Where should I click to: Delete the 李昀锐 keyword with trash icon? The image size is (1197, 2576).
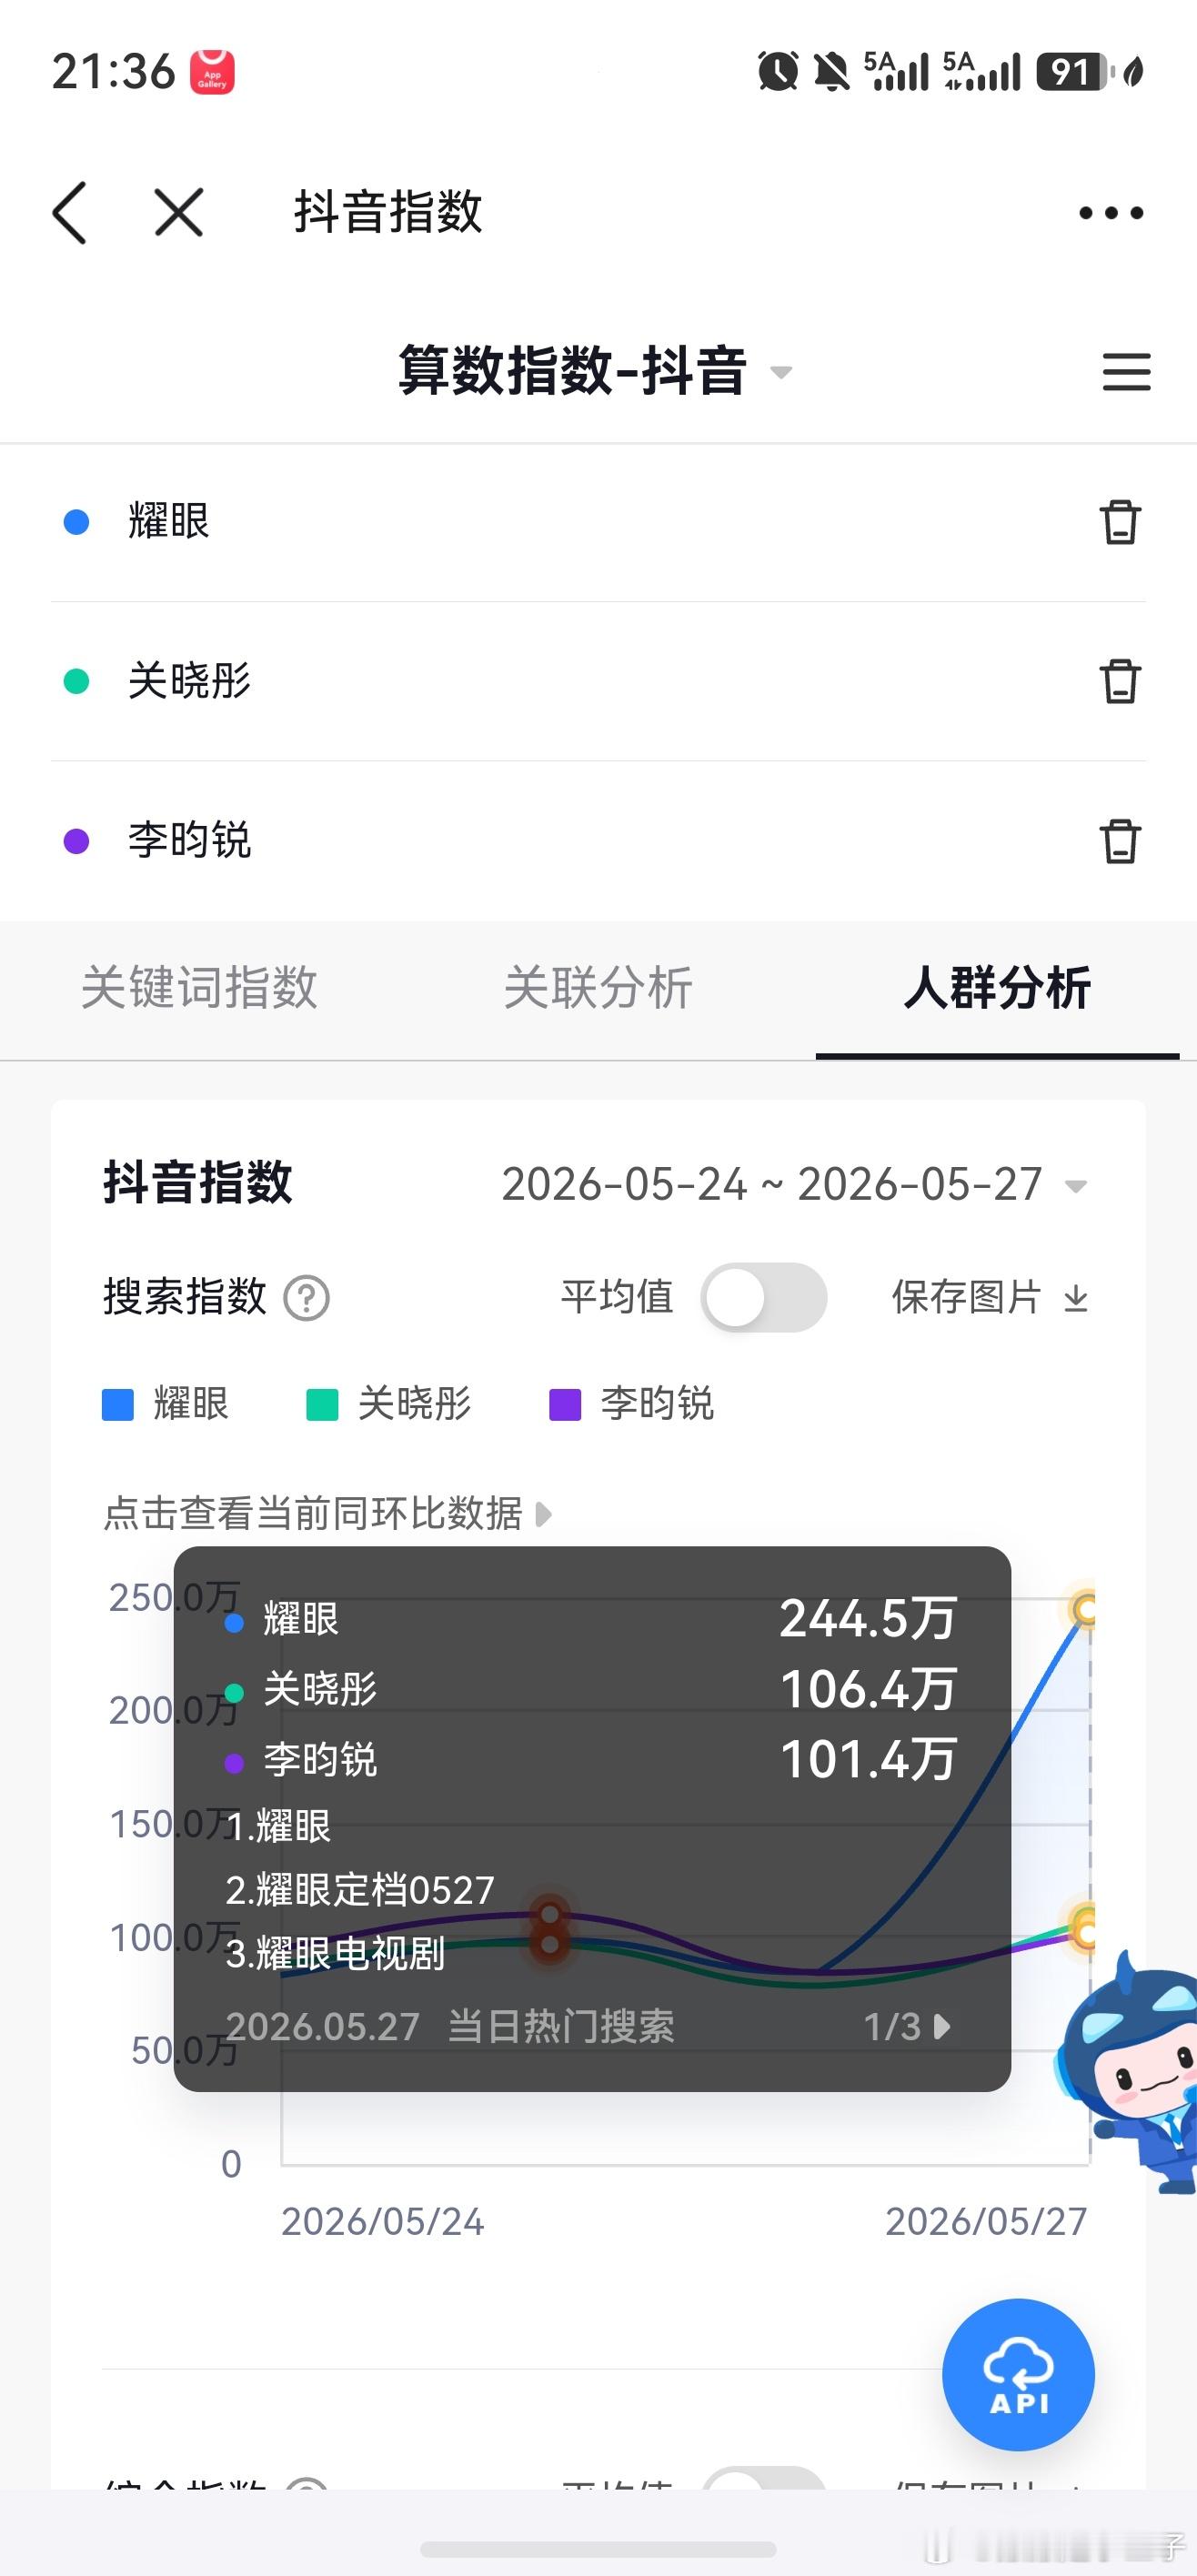click(x=1120, y=841)
